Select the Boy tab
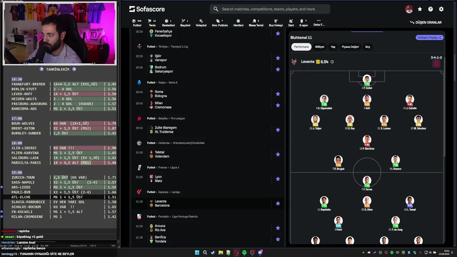457x257 pixels. point(368,47)
